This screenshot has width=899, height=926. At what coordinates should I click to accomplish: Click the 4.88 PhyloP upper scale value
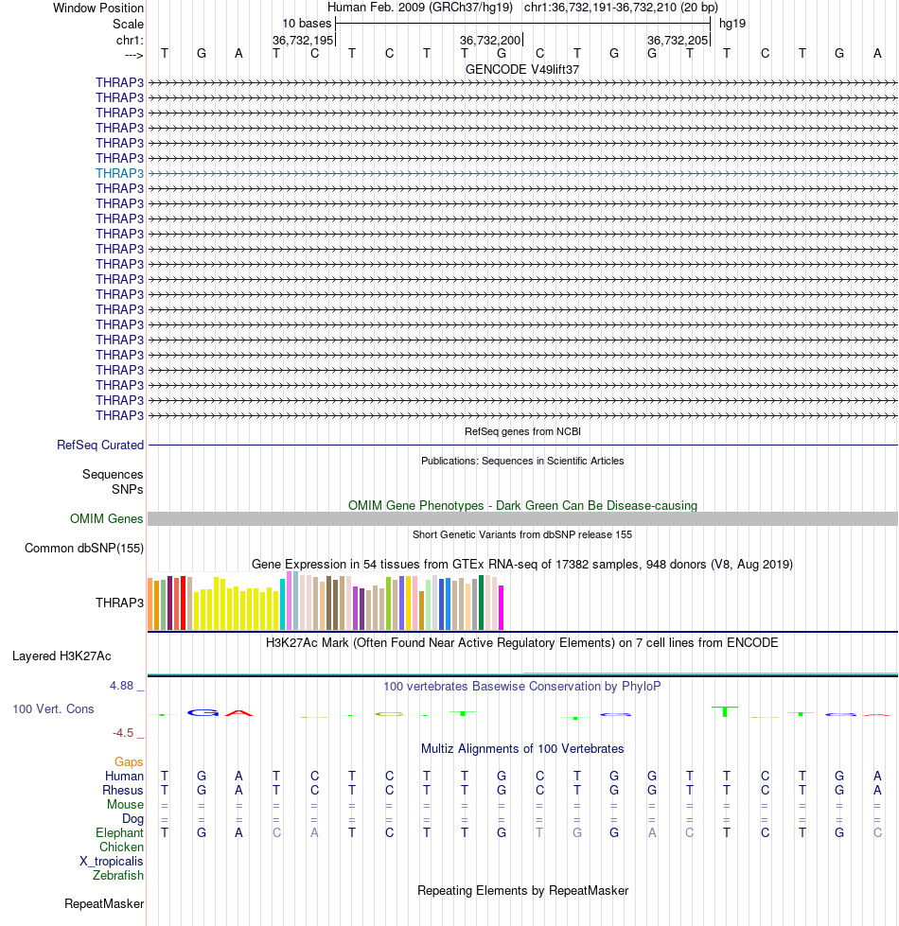click(x=122, y=685)
